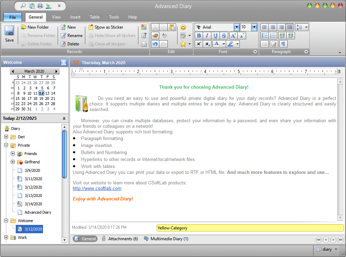This screenshot has height=257, width=346.
Task: Select March 19 in the calendar
Action: click(x=41, y=98)
